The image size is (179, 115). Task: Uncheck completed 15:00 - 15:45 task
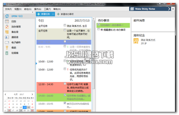(65, 103)
